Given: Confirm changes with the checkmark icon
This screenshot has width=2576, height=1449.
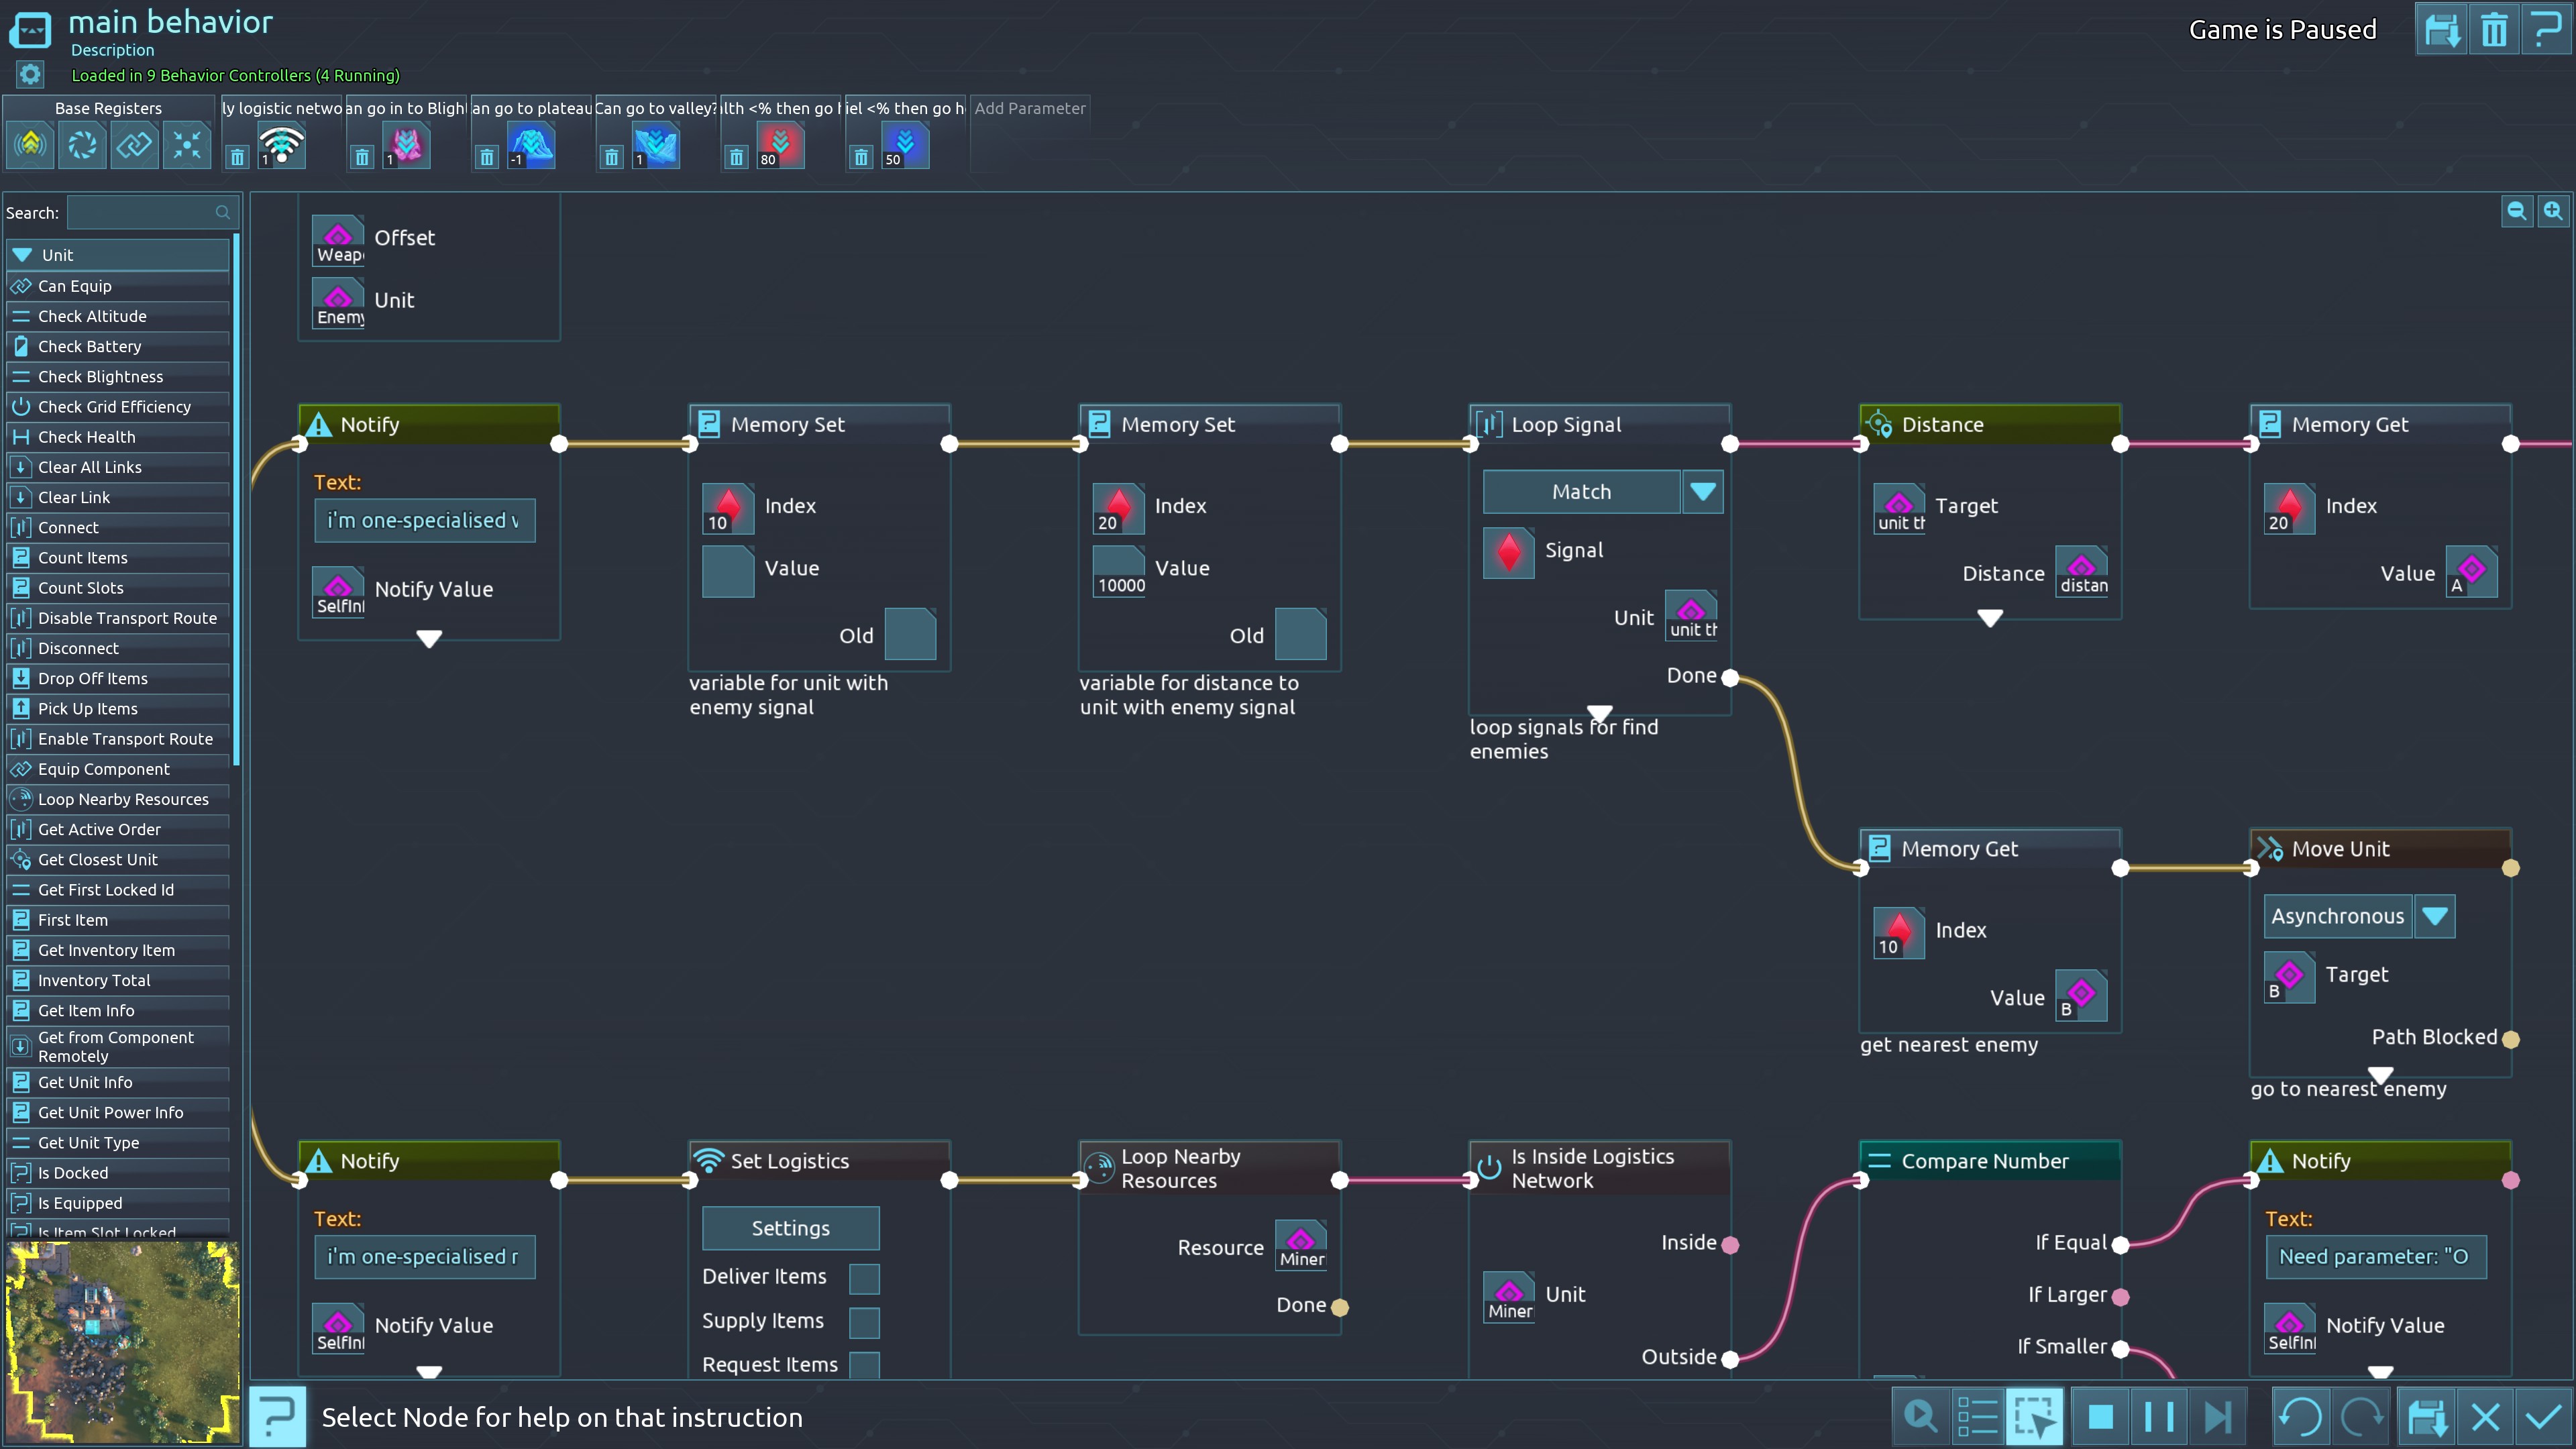Looking at the screenshot, I should [x=2543, y=1417].
